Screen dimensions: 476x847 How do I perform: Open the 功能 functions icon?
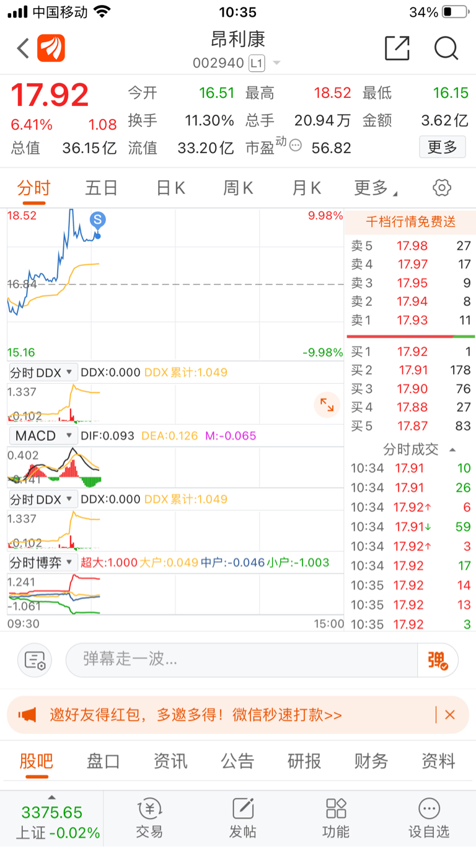336,818
